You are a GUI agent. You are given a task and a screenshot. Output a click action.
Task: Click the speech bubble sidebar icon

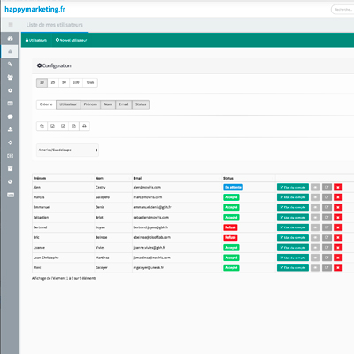pyautogui.click(x=10, y=117)
